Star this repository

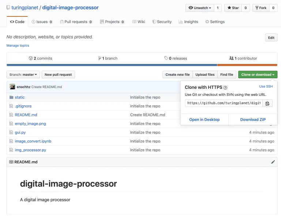pyautogui.click(x=233, y=8)
